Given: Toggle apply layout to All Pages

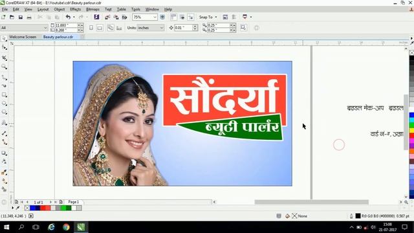Looking at the screenshot, I should pyautogui.click(x=111, y=28).
